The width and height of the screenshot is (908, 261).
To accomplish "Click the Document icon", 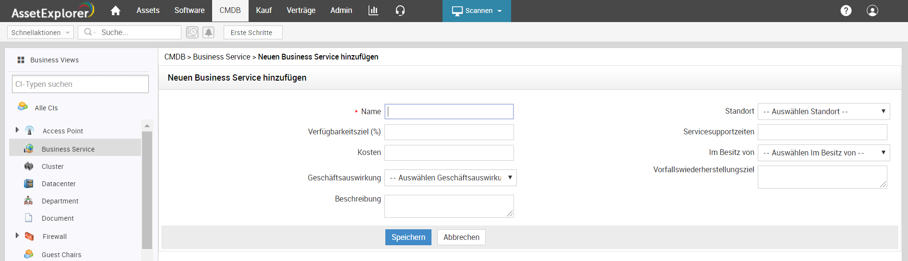I will (29, 218).
